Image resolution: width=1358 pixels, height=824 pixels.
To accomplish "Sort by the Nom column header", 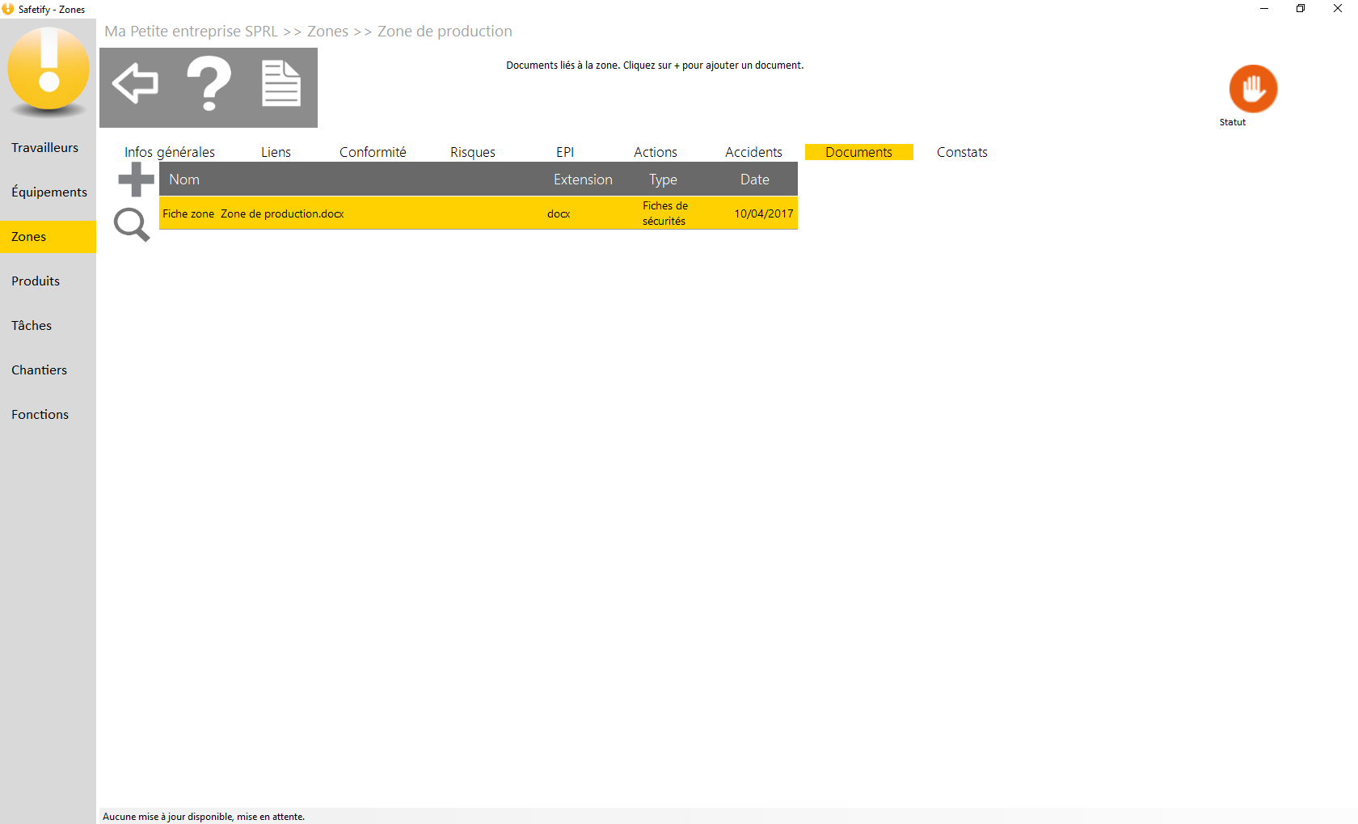I will click(x=184, y=180).
